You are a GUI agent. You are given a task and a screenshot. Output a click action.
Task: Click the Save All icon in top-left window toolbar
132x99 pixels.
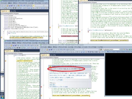point(12,6)
